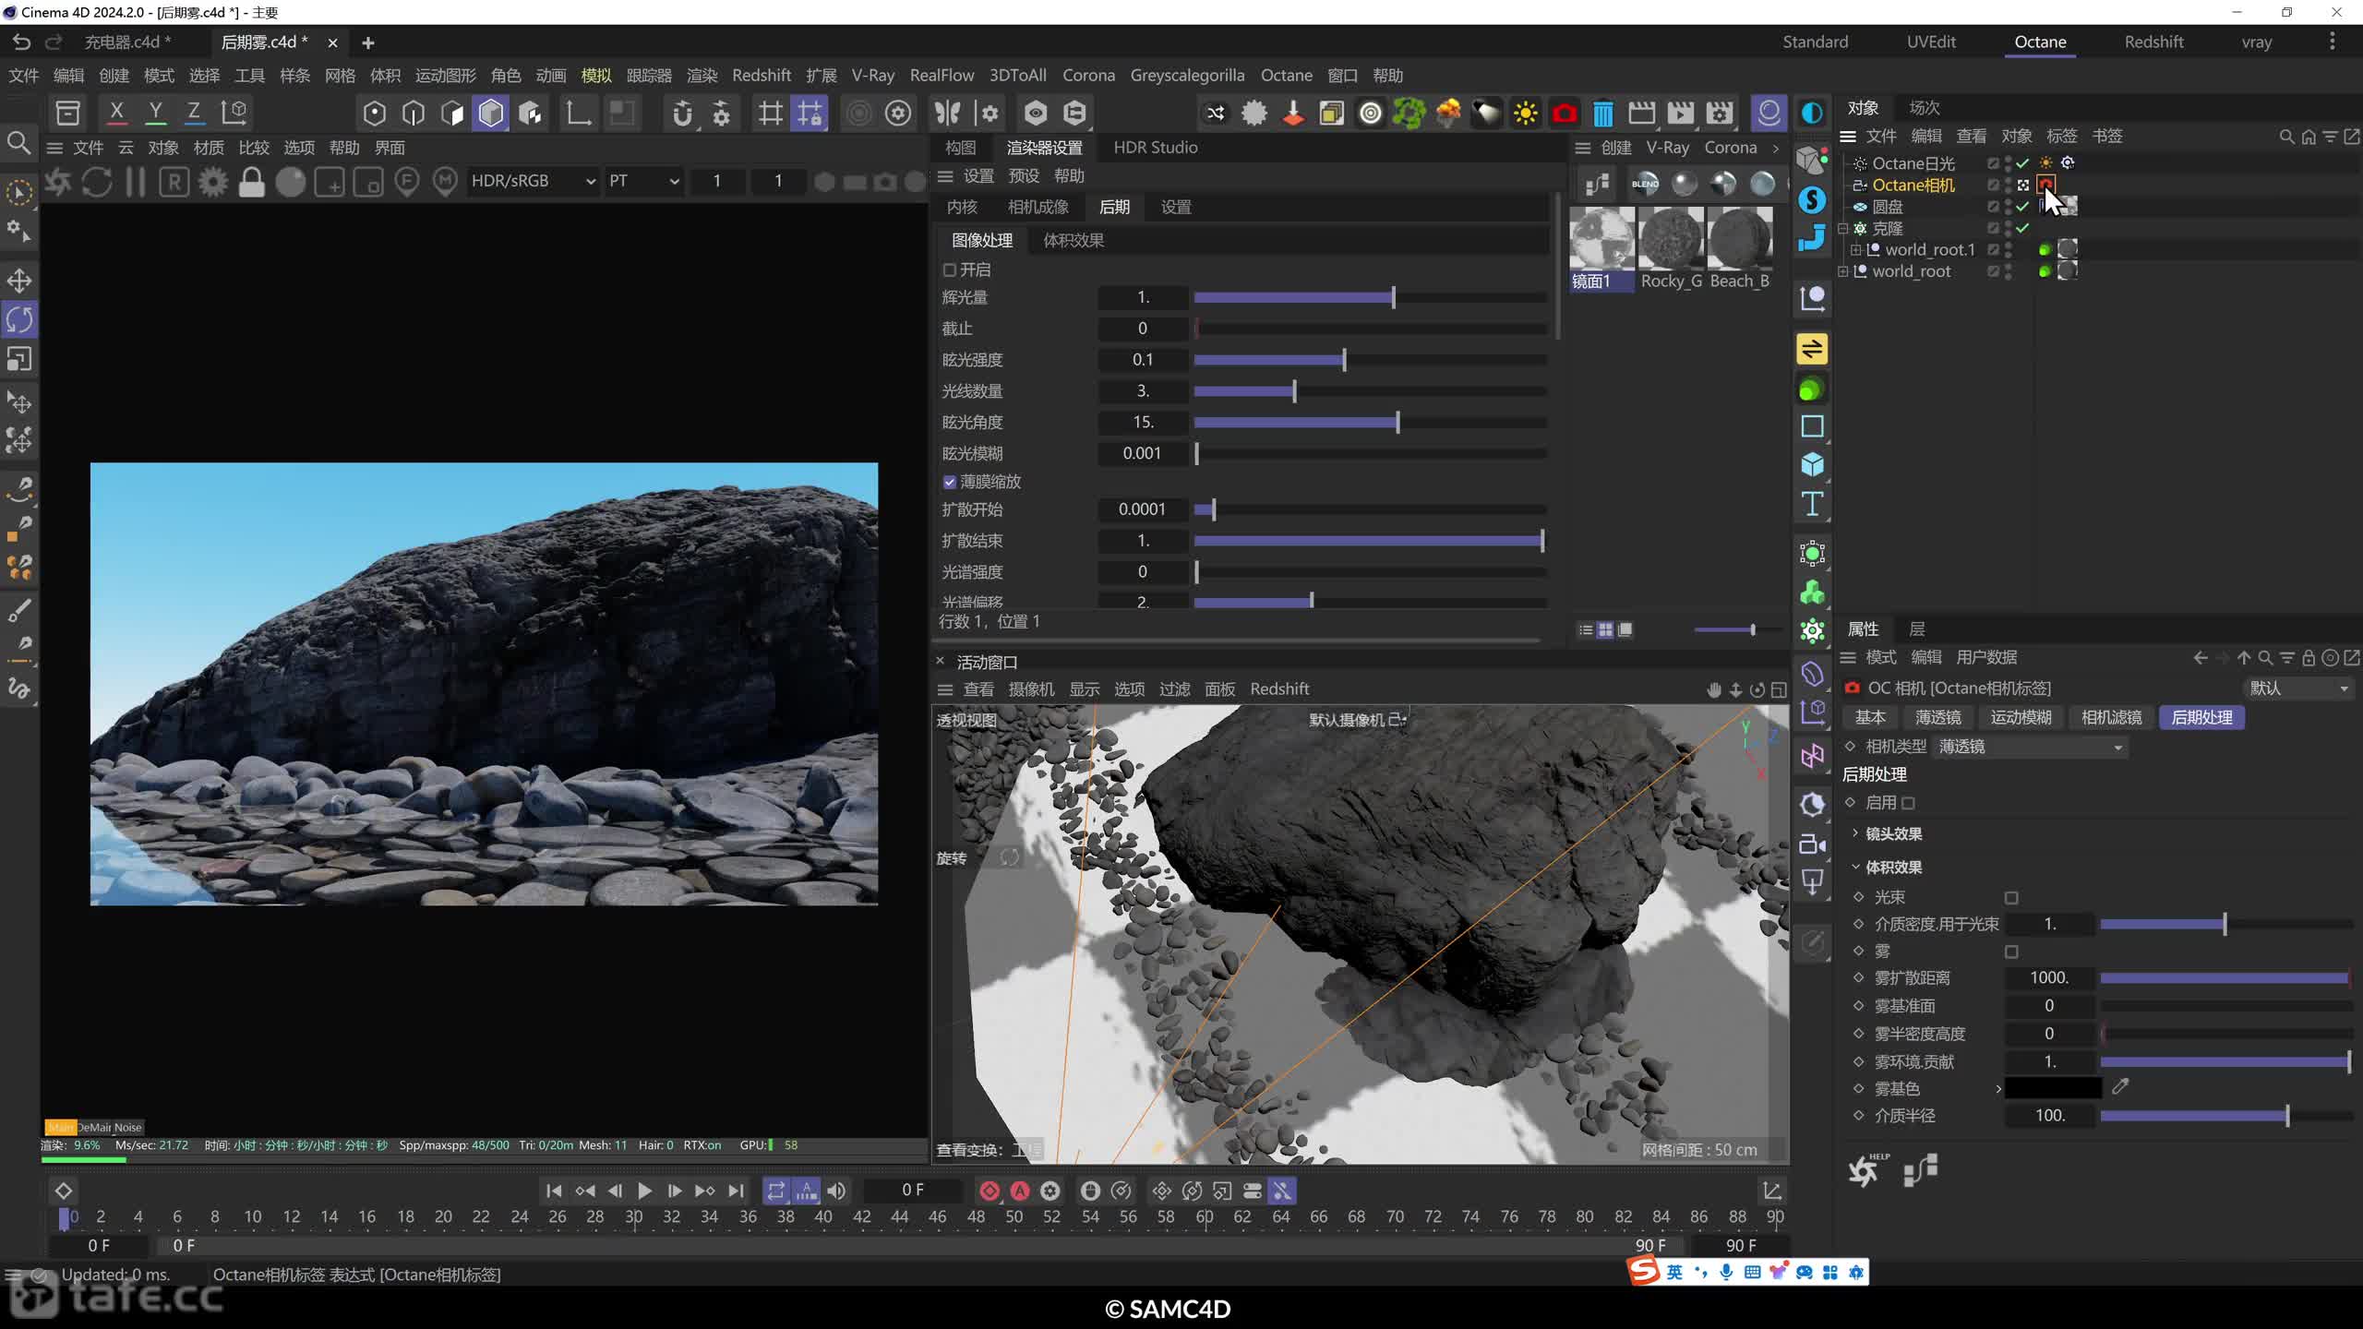Select the Rocky_G material thumbnail
The image size is (2363, 1329).
(1671, 238)
